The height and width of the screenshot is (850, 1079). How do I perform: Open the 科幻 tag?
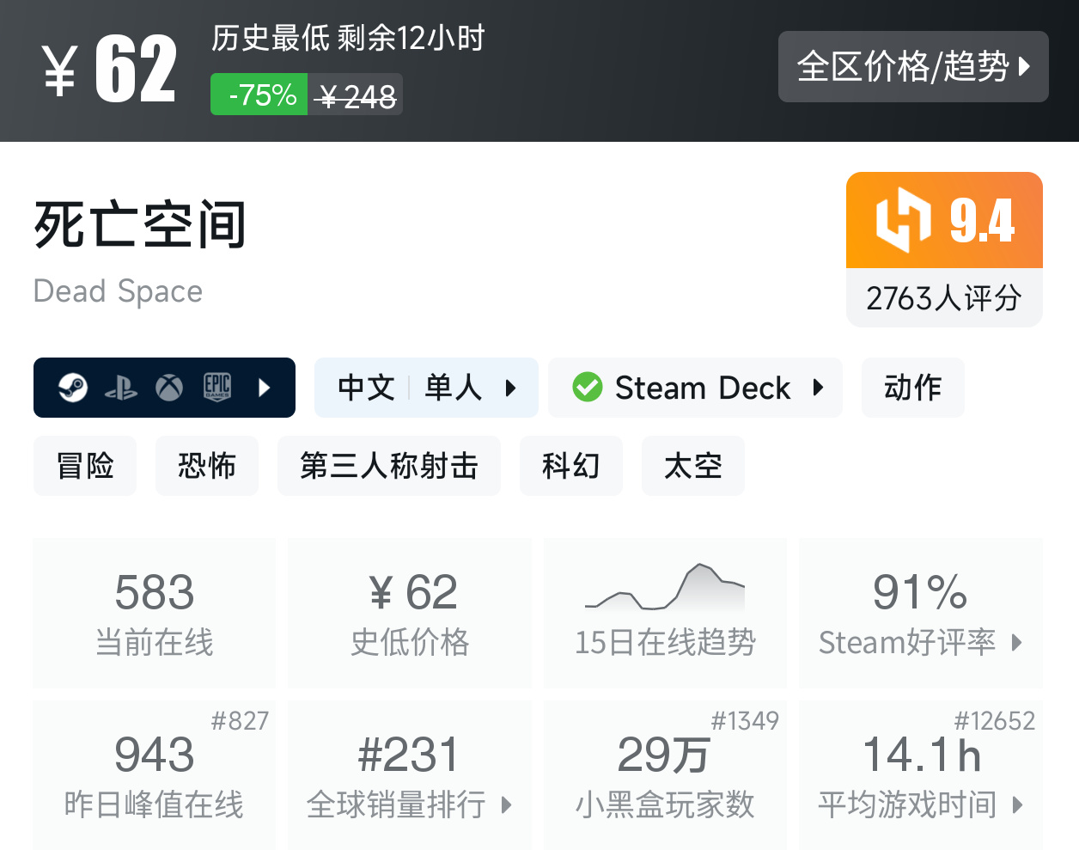[570, 466]
